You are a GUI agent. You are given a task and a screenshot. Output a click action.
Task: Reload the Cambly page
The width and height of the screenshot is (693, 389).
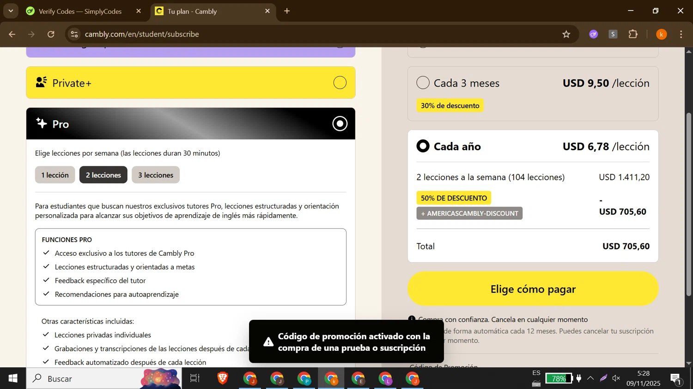click(51, 34)
